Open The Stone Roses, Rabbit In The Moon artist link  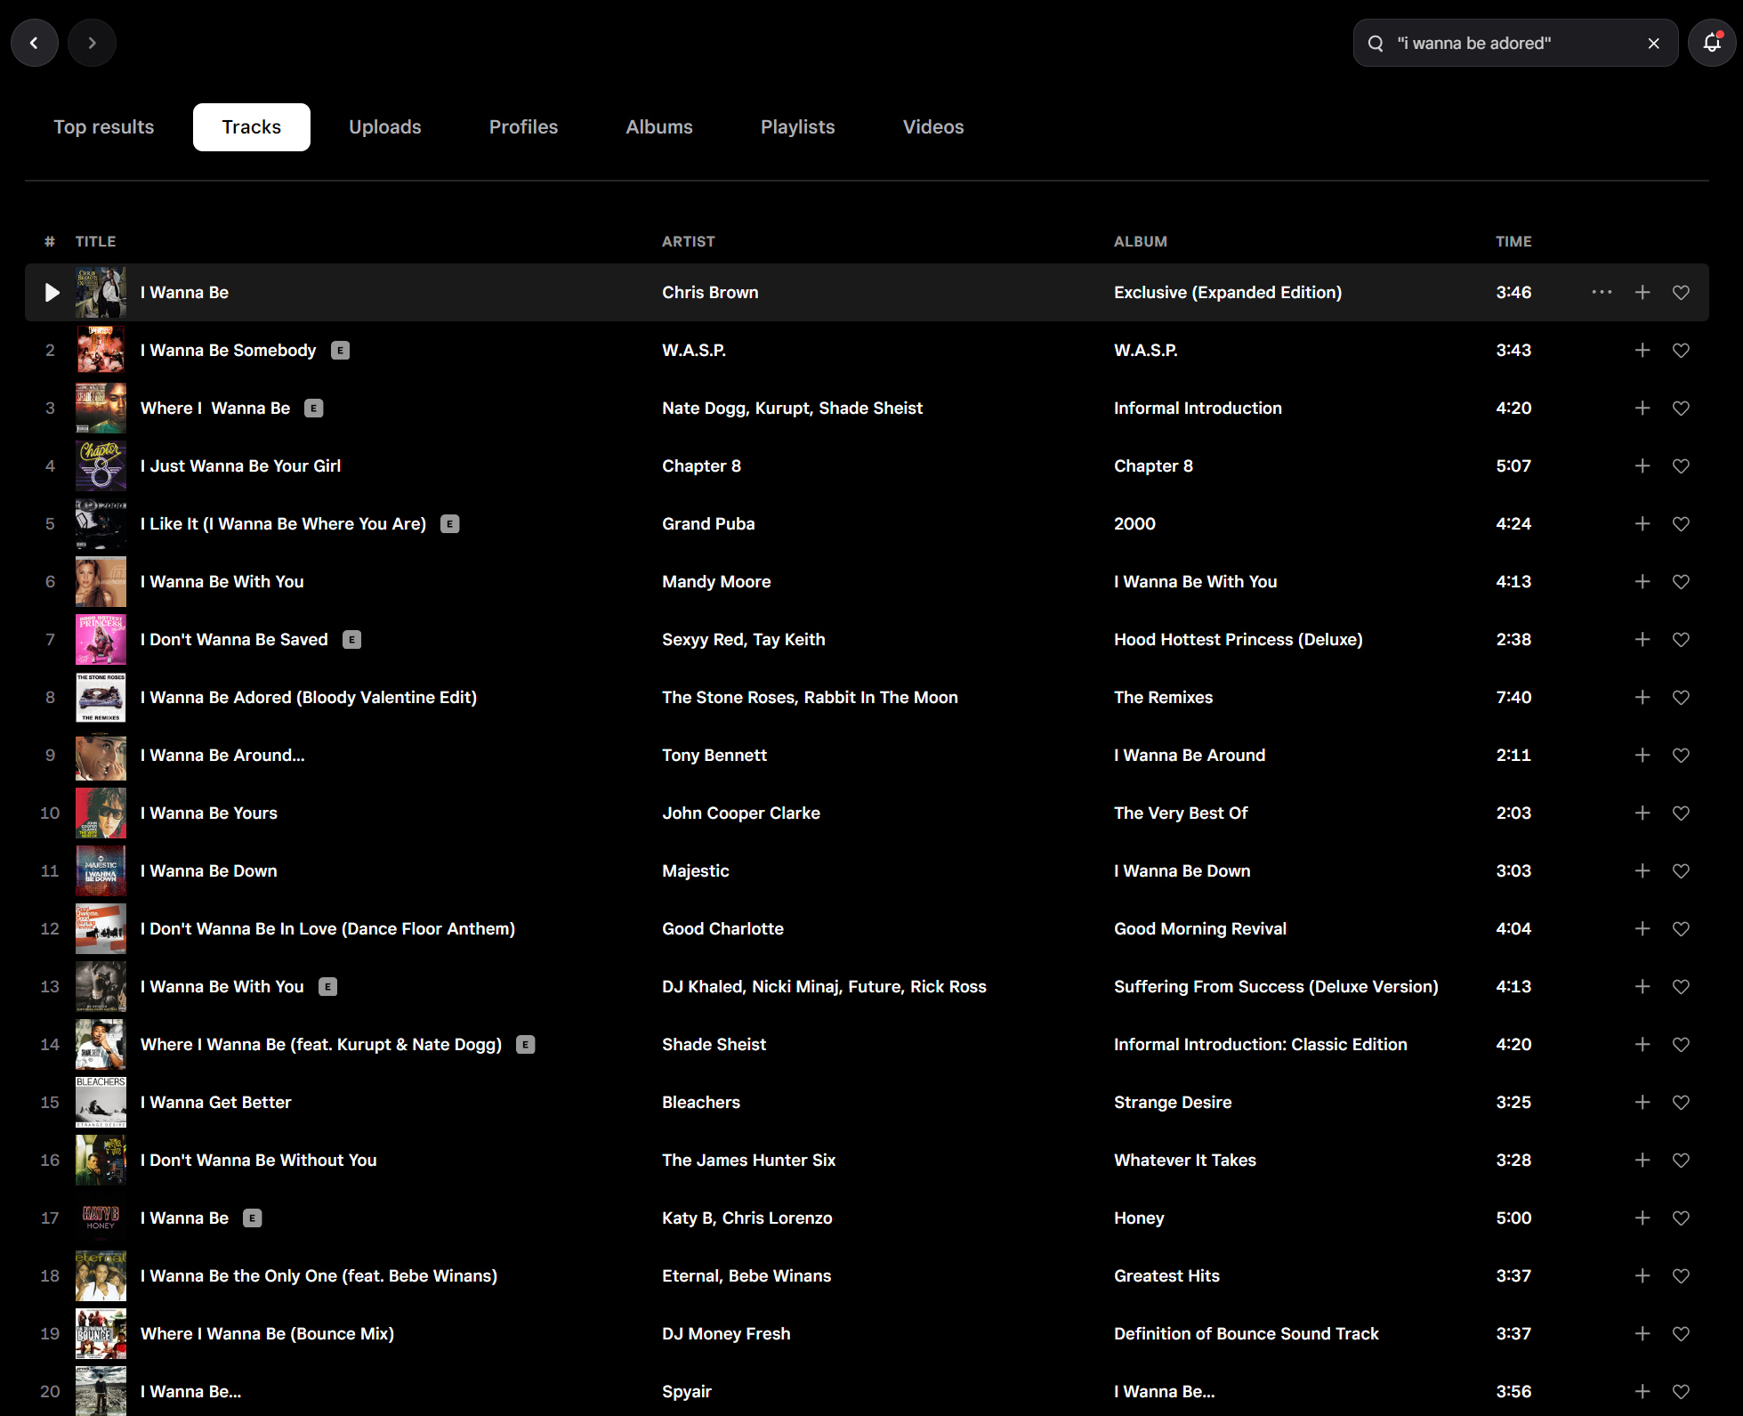[x=809, y=697]
